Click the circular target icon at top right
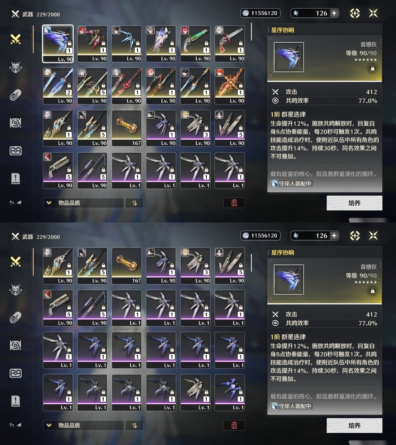This screenshot has width=396, height=445. 355,13
